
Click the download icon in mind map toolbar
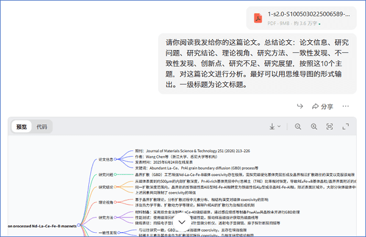click(272, 127)
